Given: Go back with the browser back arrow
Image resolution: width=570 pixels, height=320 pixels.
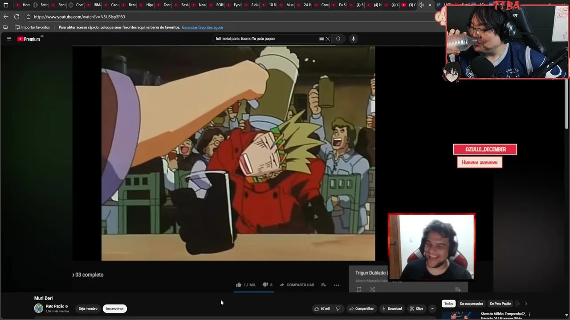Looking at the screenshot, I should tap(6, 16).
